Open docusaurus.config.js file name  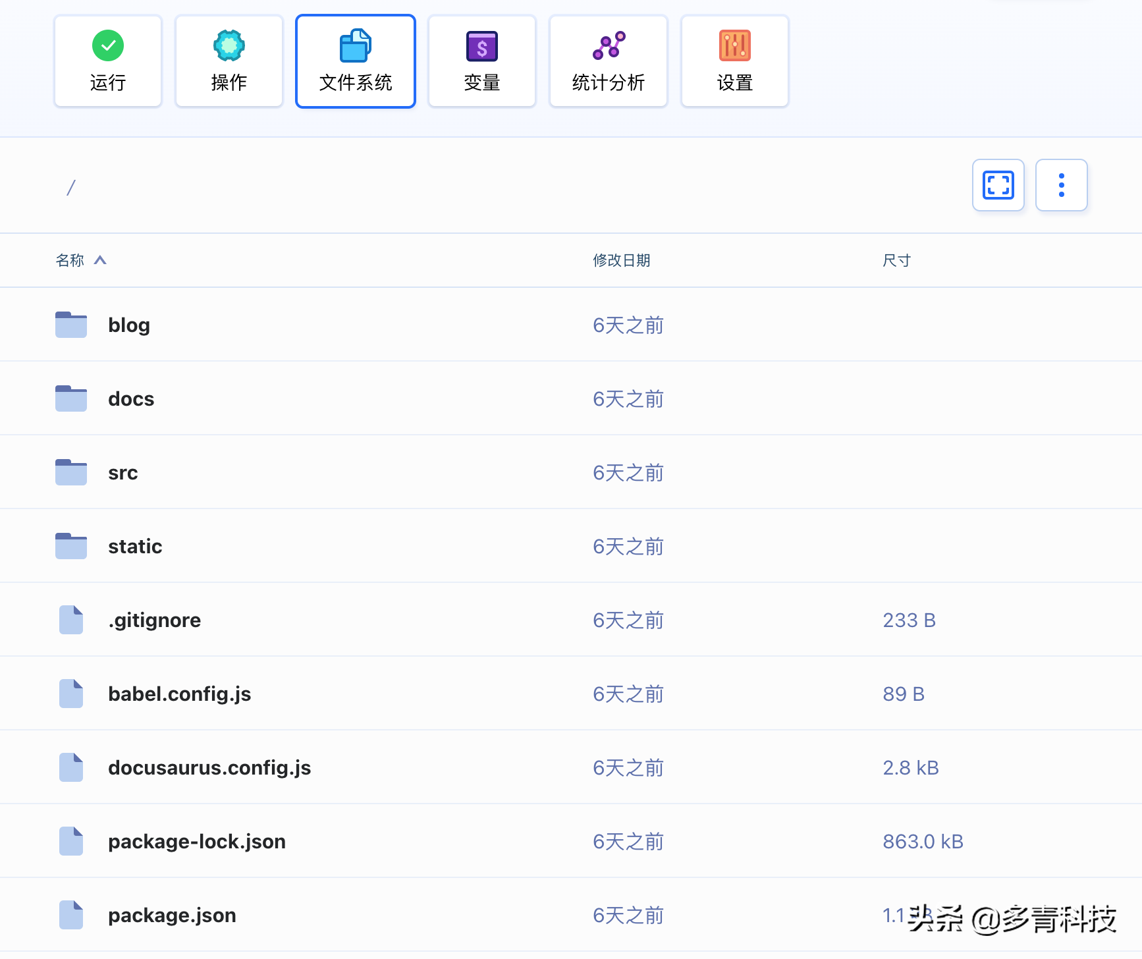tap(209, 768)
